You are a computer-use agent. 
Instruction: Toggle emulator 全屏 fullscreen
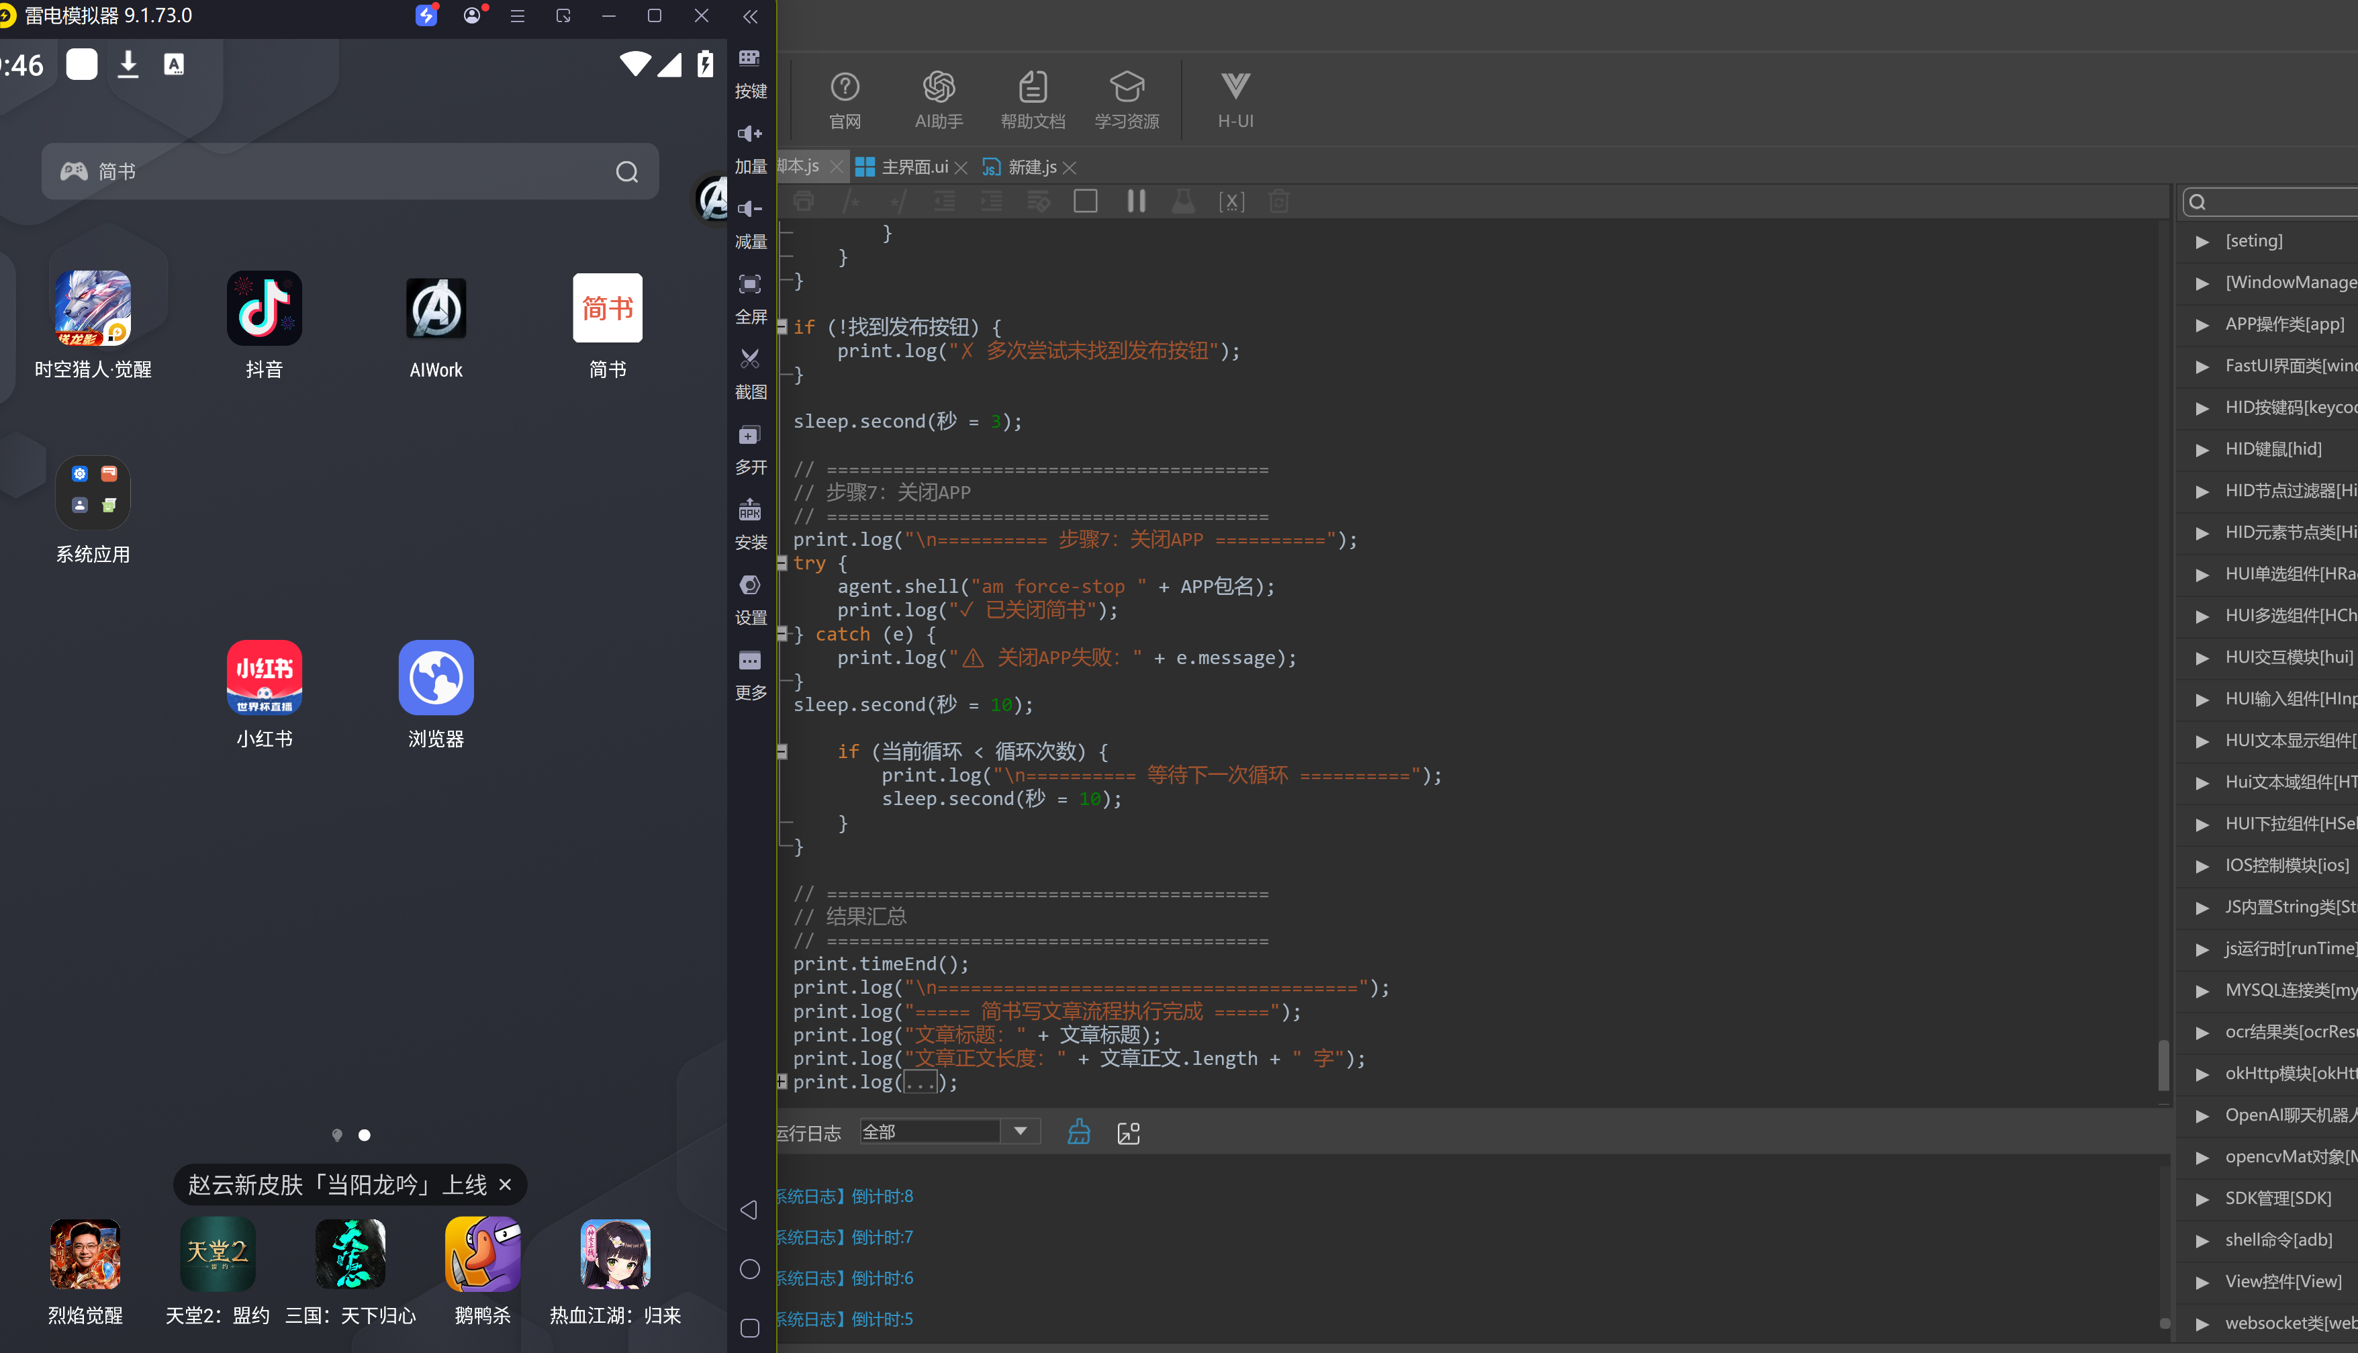(x=751, y=299)
